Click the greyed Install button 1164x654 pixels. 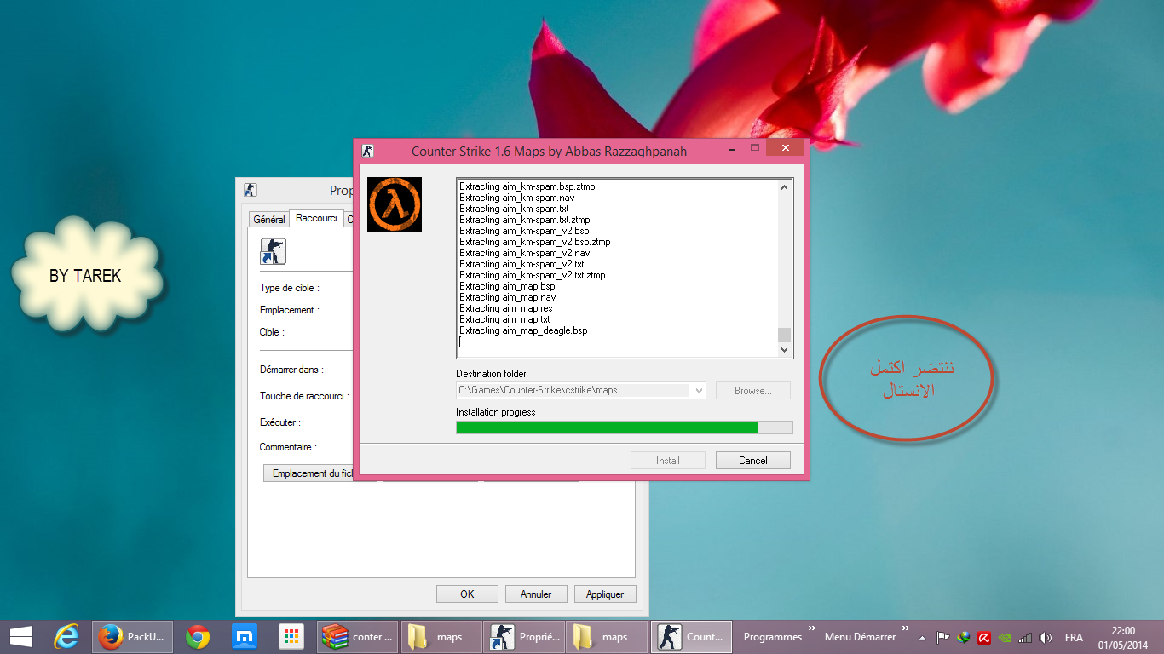tap(668, 460)
